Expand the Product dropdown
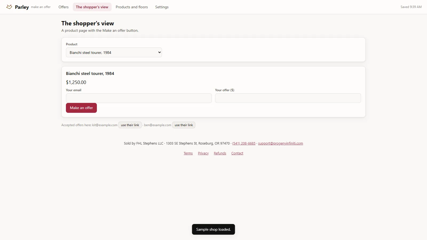Image resolution: width=427 pixels, height=240 pixels. pyautogui.click(x=114, y=53)
